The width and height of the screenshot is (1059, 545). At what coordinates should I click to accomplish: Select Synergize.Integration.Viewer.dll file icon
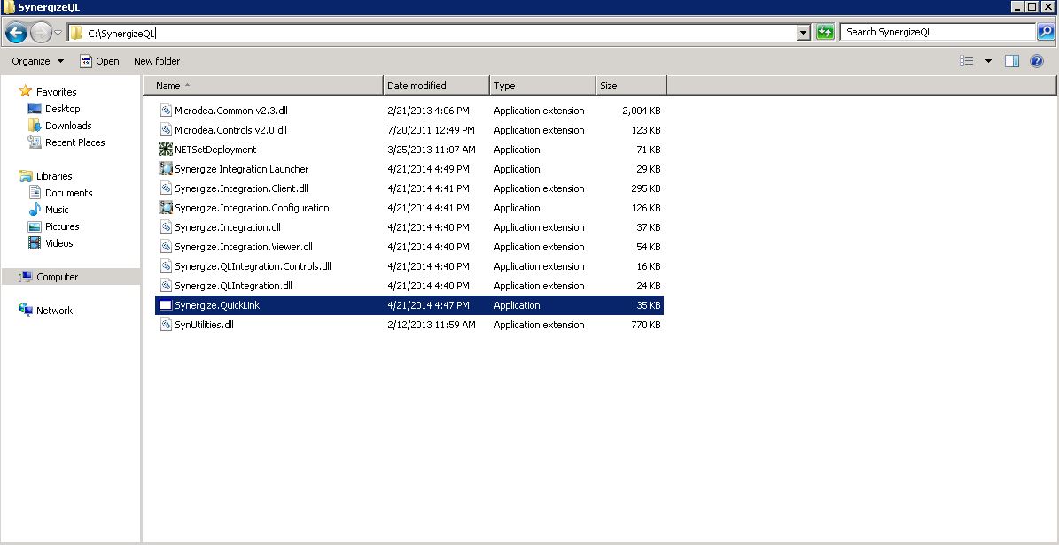[166, 247]
